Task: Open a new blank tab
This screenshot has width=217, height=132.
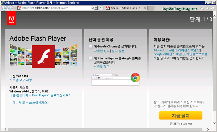Action: [151, 8]
